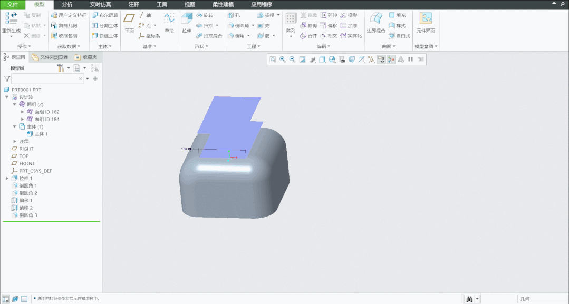Select the 壳 shell tool
This screenshot has height=304, width=569.
point(264,25)
